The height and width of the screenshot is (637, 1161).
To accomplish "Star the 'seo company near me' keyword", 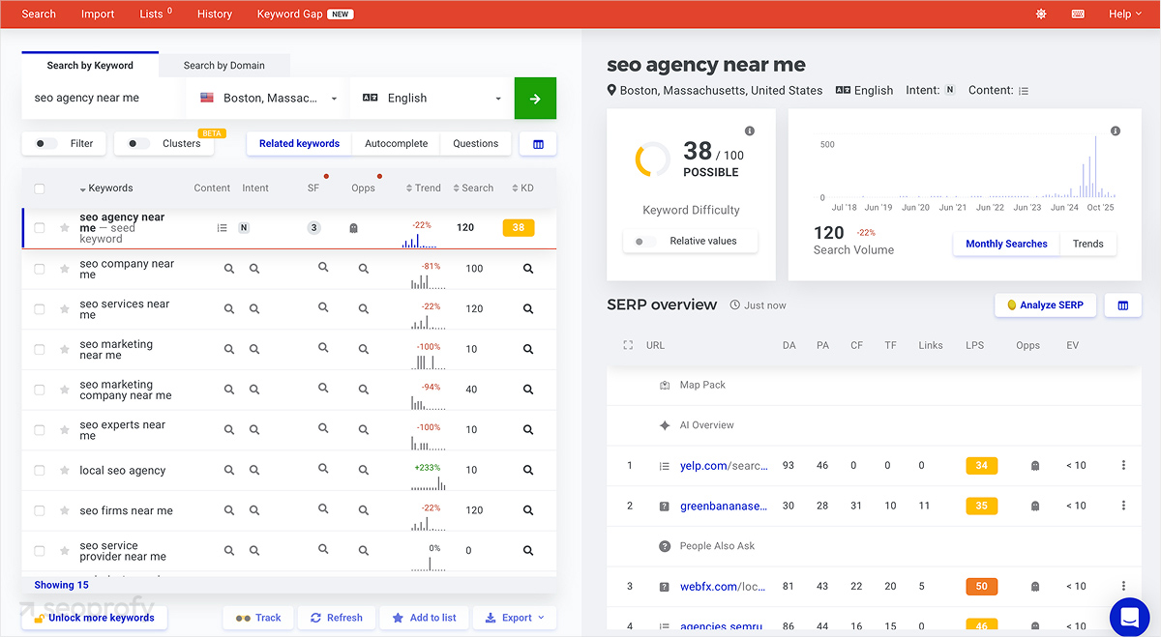I will click(63, 268).
